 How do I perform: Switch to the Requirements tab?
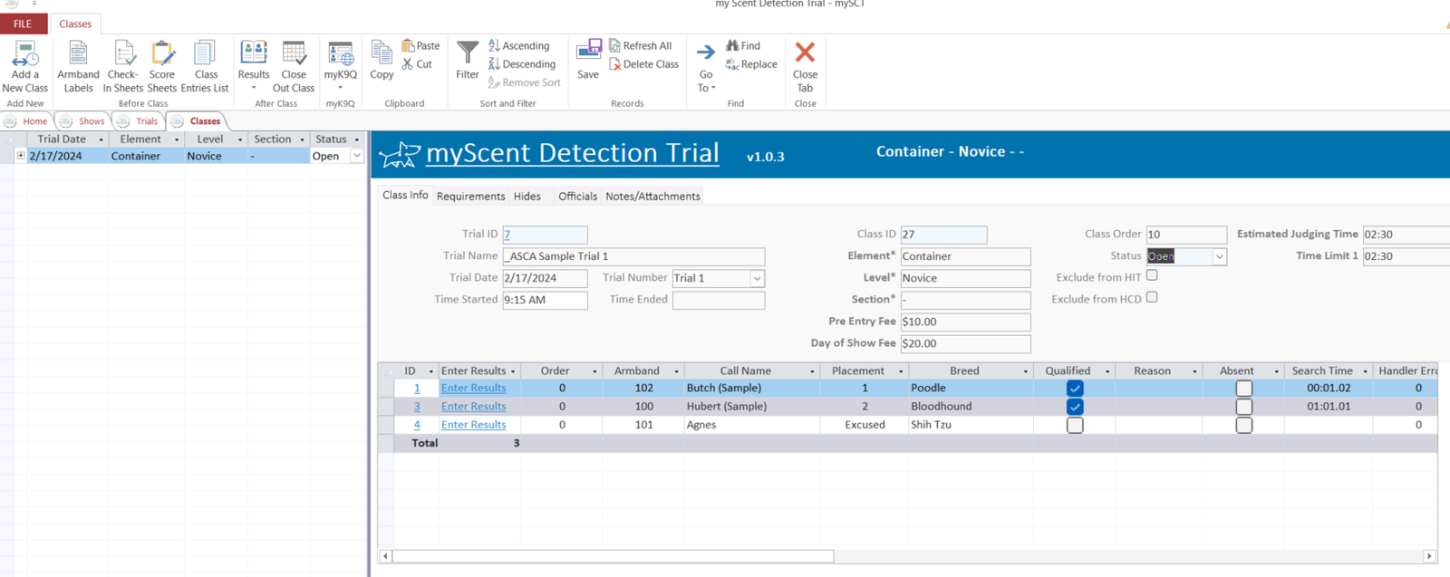tap(470, 197)
